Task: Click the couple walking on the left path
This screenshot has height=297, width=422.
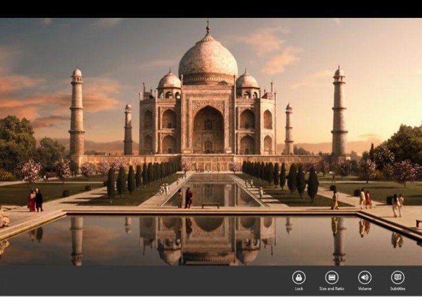Action: click(35, 200)
